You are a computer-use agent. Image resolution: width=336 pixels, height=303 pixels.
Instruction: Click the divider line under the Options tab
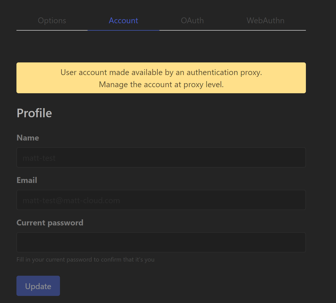tap(52, 30)
